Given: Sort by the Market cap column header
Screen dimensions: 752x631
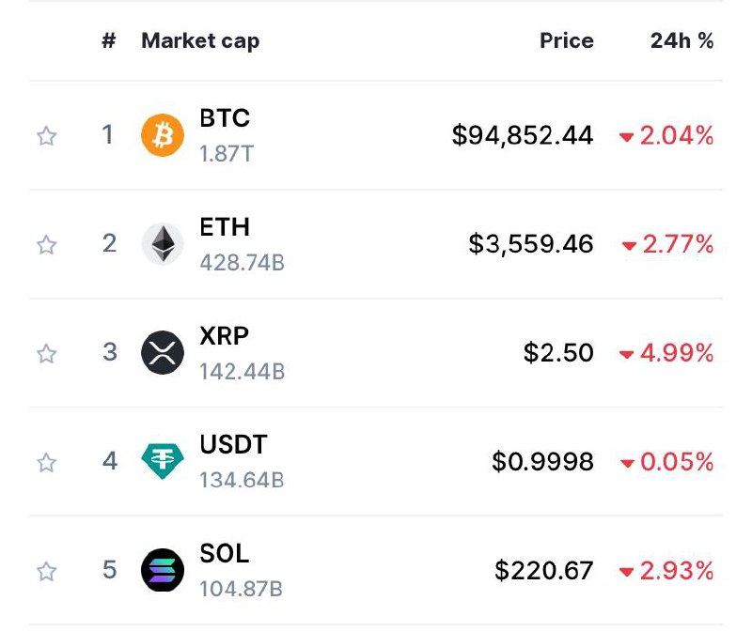Looking at the screenshot, I should (x=200, y=41).
